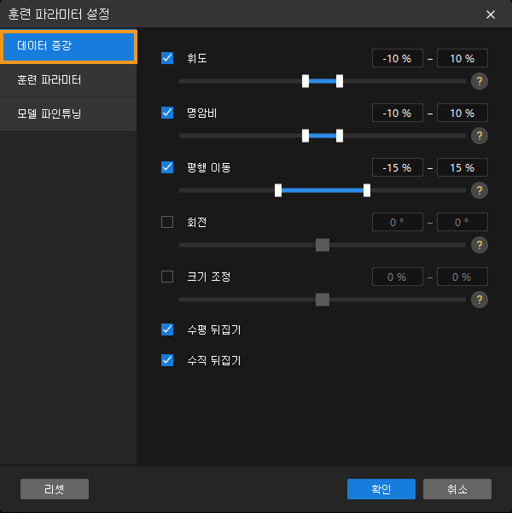Select the 데이터 증강 tab

pyautogui.click(x=68, y=47)
